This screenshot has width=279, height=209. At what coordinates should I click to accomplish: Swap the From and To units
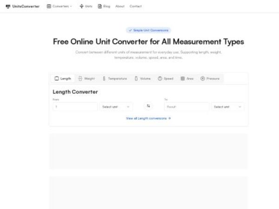pos(148,106)
